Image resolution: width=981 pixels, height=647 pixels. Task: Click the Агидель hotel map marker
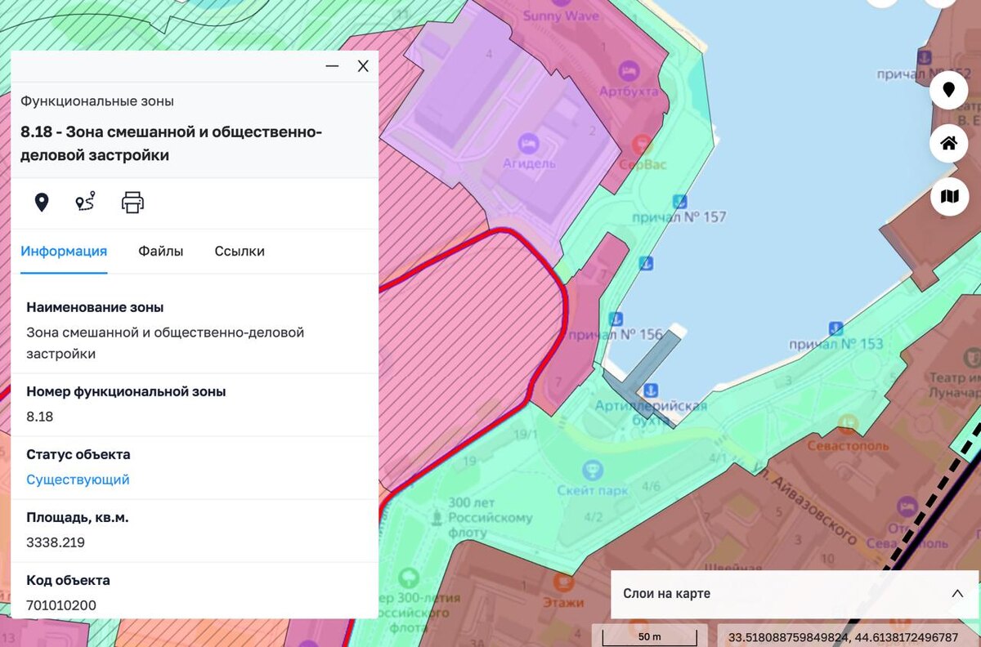point(530,145)
